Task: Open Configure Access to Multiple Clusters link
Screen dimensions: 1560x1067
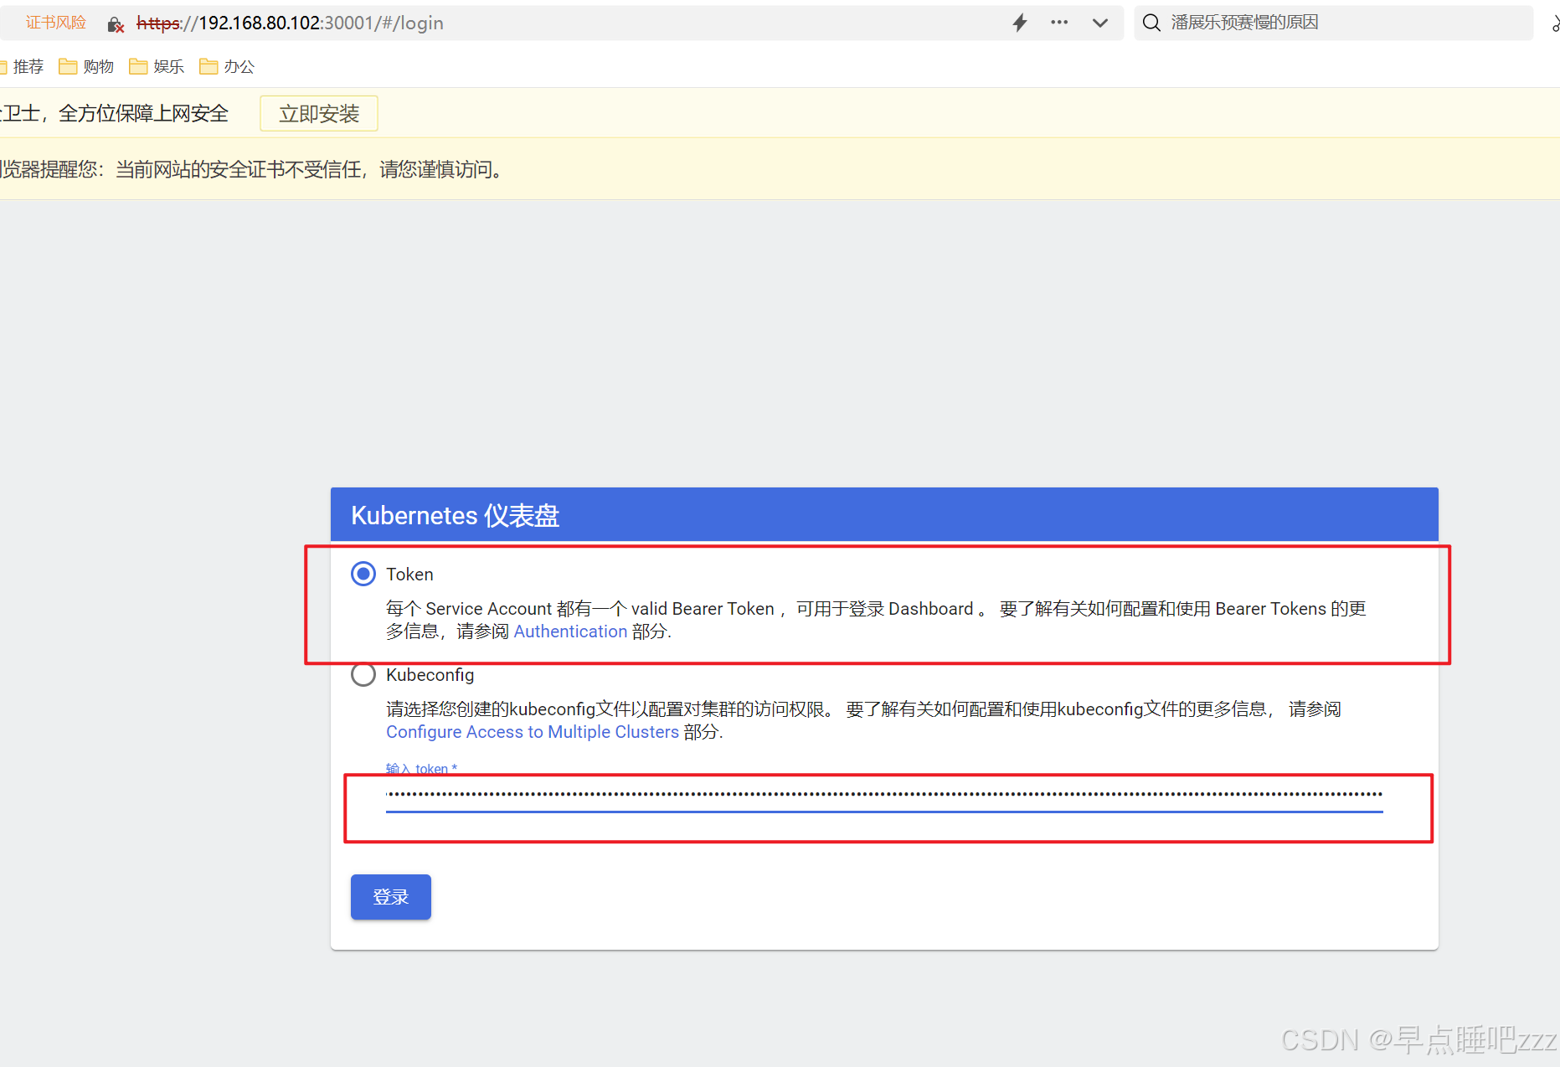Action: pyautogui.click(x=533, y=732)
